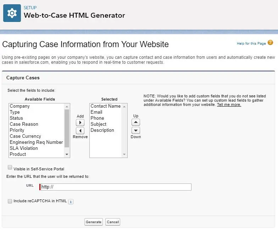Open the Tell me more link
Image resolution: width=278 pixels, height=232 pixels.
[229, 105]
